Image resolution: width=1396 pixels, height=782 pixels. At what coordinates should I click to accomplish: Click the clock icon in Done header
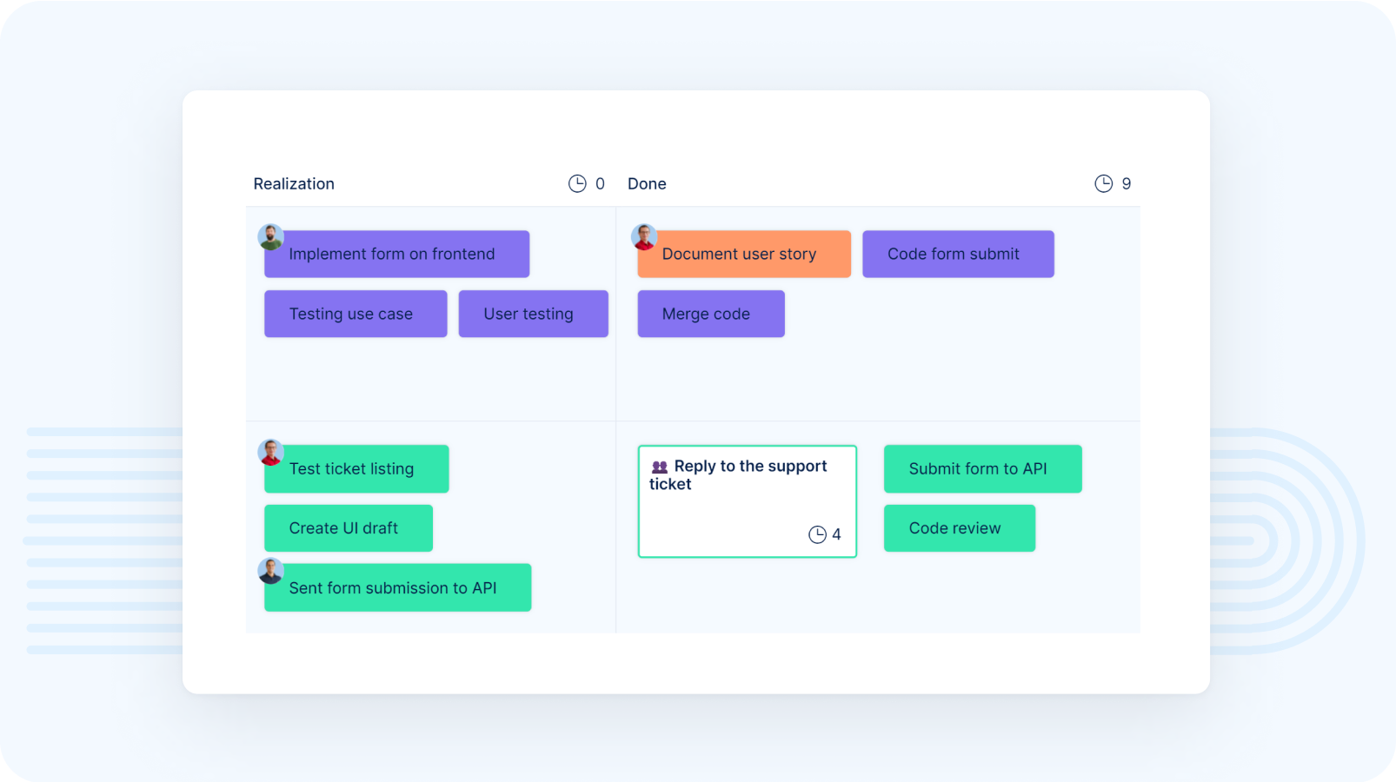1103,183
